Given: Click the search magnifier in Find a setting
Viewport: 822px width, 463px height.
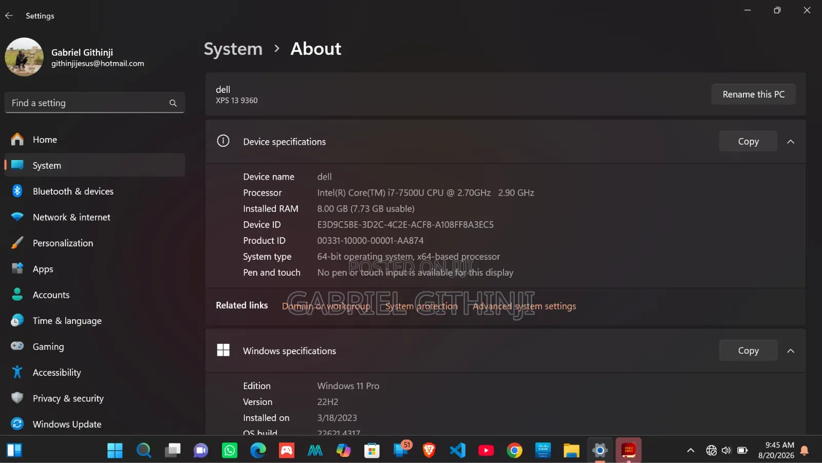Looking at the screenshot, I should pyautogui.click(x=173, y=103).
